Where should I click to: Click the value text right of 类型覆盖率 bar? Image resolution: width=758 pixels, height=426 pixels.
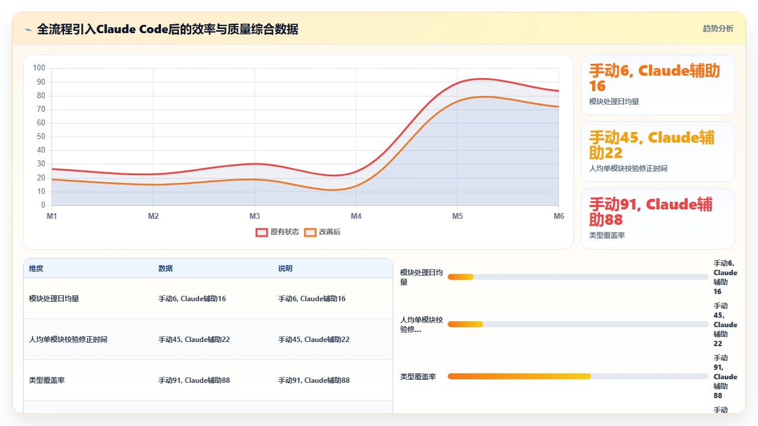tap(725, 376)
